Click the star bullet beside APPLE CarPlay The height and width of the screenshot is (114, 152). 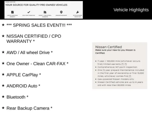click(x=3, y=74)
